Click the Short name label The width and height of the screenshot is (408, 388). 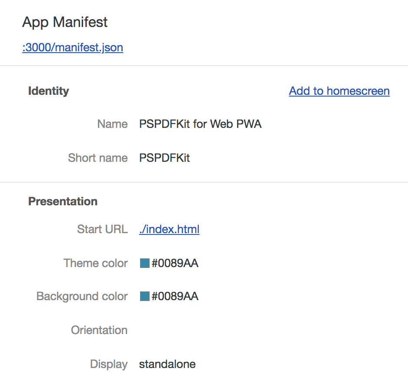[97, 158]
